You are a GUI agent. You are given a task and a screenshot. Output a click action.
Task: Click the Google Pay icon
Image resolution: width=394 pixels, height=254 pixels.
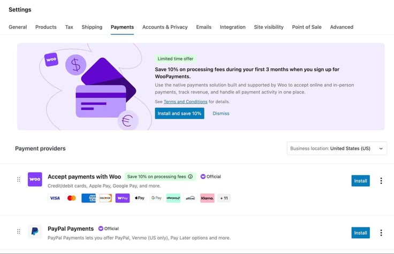click(x=156, y=198)
